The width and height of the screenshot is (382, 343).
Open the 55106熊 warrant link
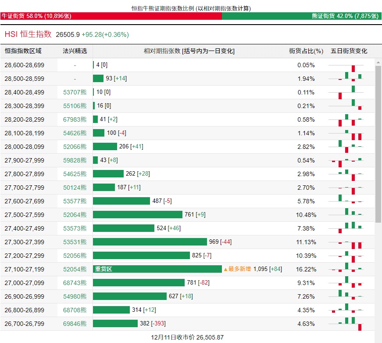click(75, 106)
